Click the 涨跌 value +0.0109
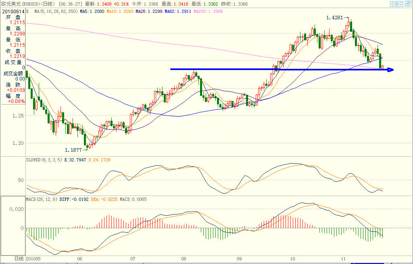Viewport: 413px width, 264px height. (x=16, y=90)
